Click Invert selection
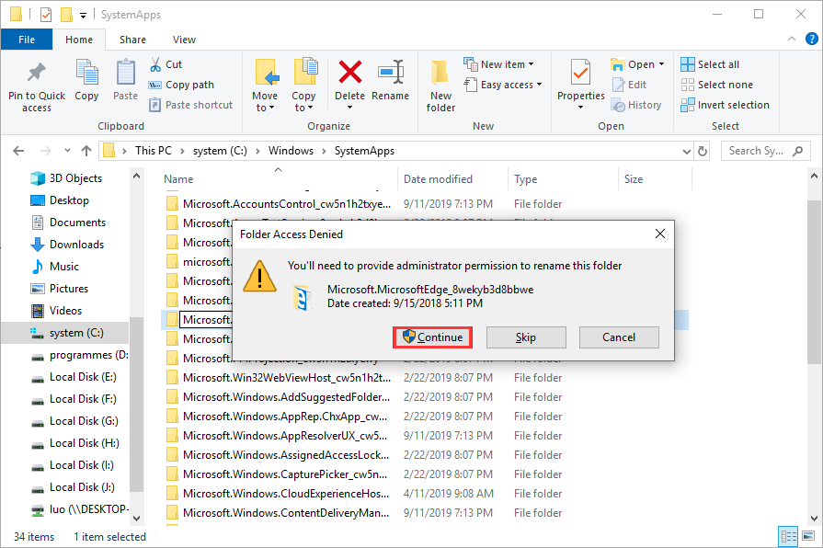Image resolution: width=823 pixels, height=548 pixels. click(725, 105)
